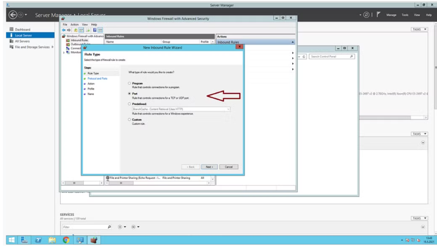Open the middle TASKS dropdown

point(419,134)
